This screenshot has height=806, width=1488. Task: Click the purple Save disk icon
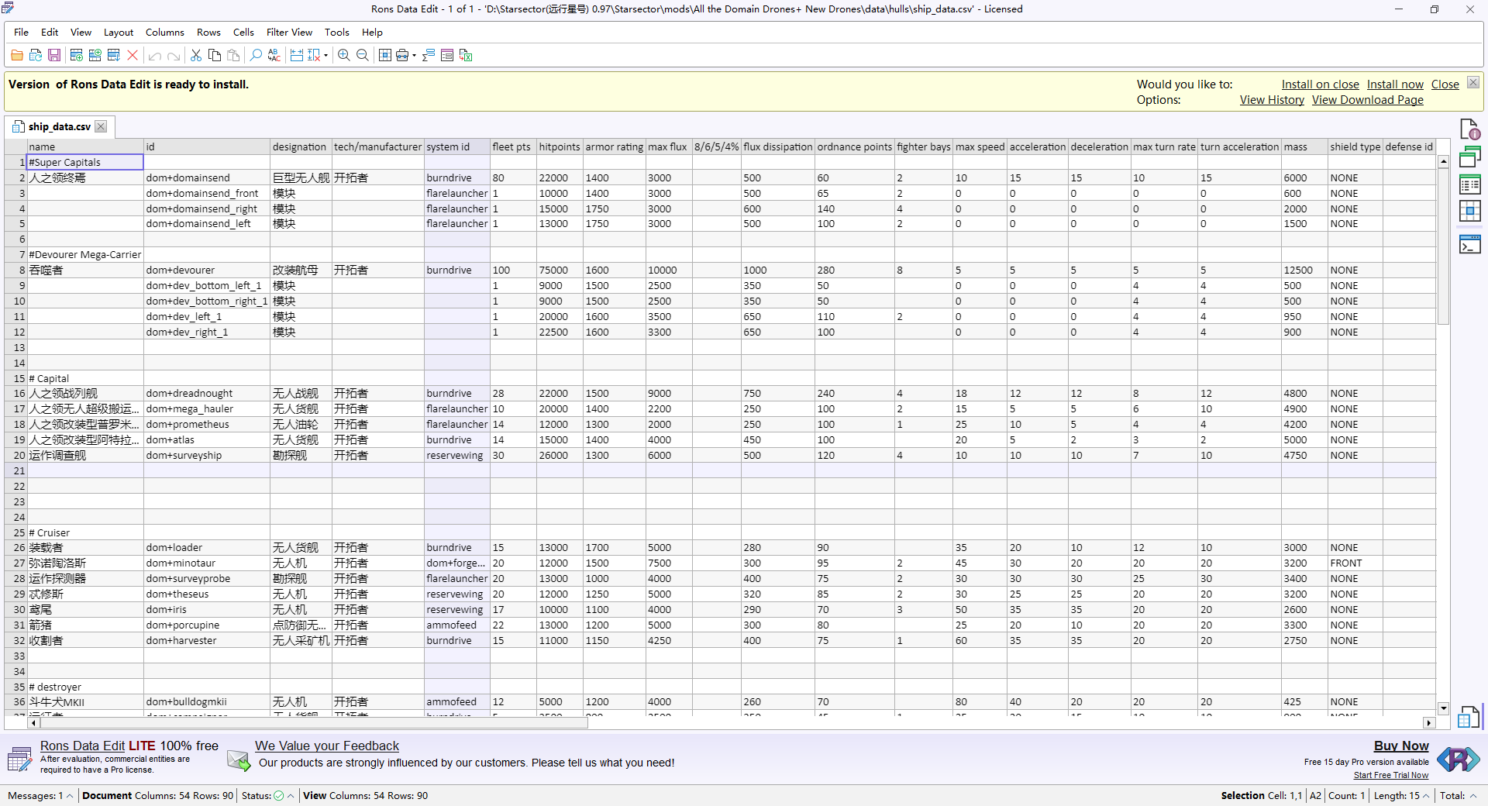coord(54,55)
